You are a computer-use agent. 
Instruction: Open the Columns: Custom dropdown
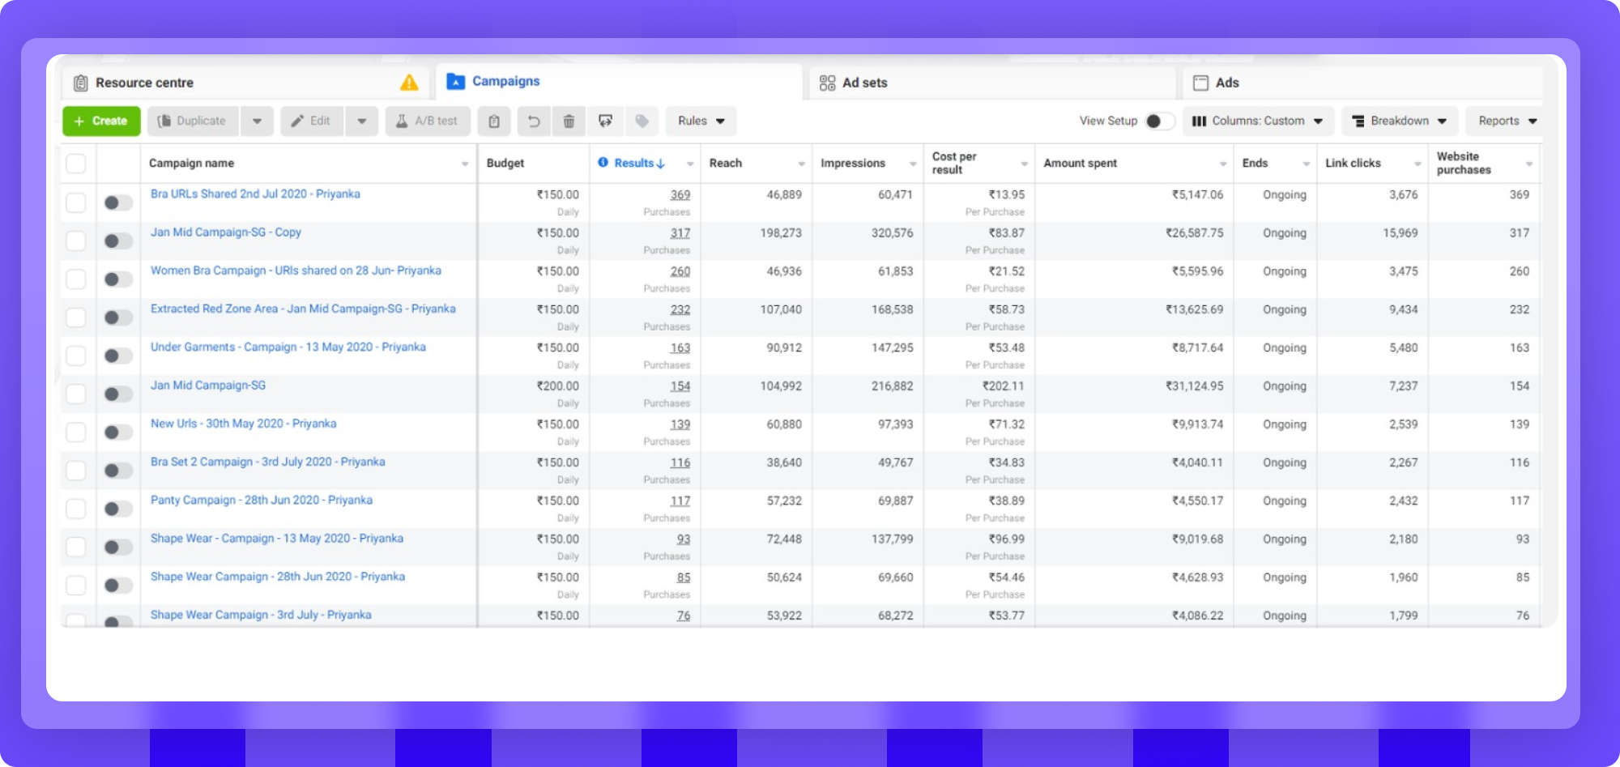1257,121
